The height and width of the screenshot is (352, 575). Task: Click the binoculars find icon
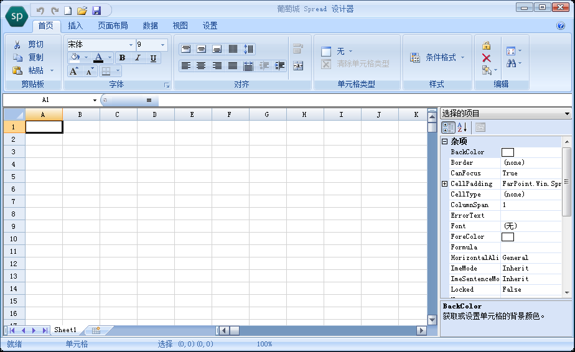click(x=511, y=63)
